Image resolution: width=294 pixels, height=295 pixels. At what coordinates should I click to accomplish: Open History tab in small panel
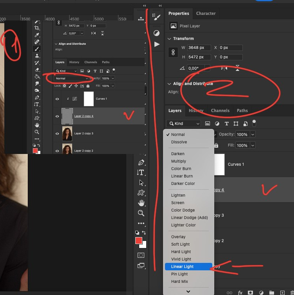[x=74, y=62]
